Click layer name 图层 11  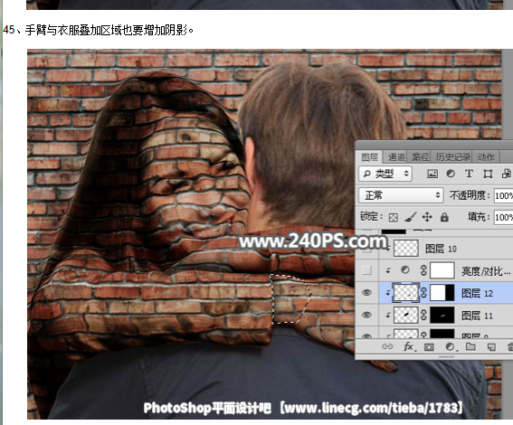[477, 316]
